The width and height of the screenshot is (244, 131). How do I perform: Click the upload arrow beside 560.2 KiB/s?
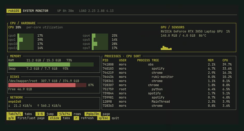pyautogui.click(x=38, y=106)
